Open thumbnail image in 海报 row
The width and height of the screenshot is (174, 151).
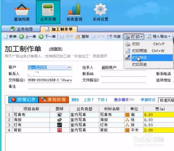59,120
